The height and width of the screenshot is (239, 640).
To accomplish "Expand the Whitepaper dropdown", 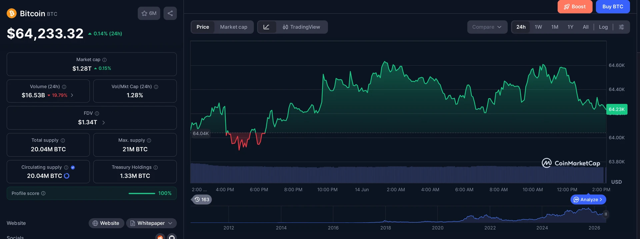I will 151,223.
